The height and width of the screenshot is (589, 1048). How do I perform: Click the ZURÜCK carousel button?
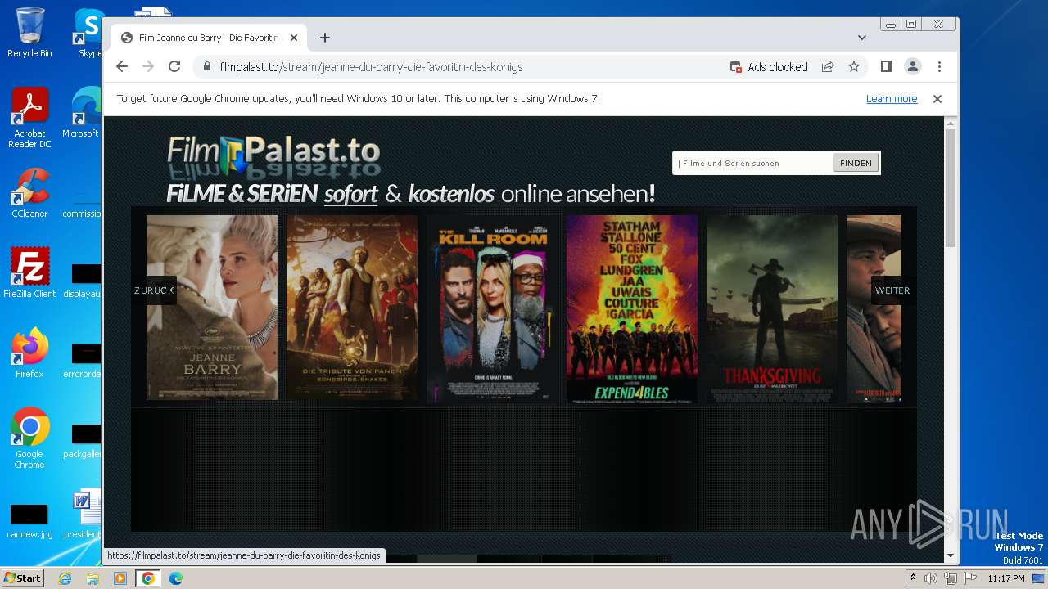(x=154, y=290)
